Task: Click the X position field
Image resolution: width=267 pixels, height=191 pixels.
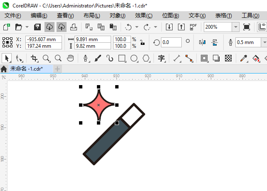Action: pos(44,39)
